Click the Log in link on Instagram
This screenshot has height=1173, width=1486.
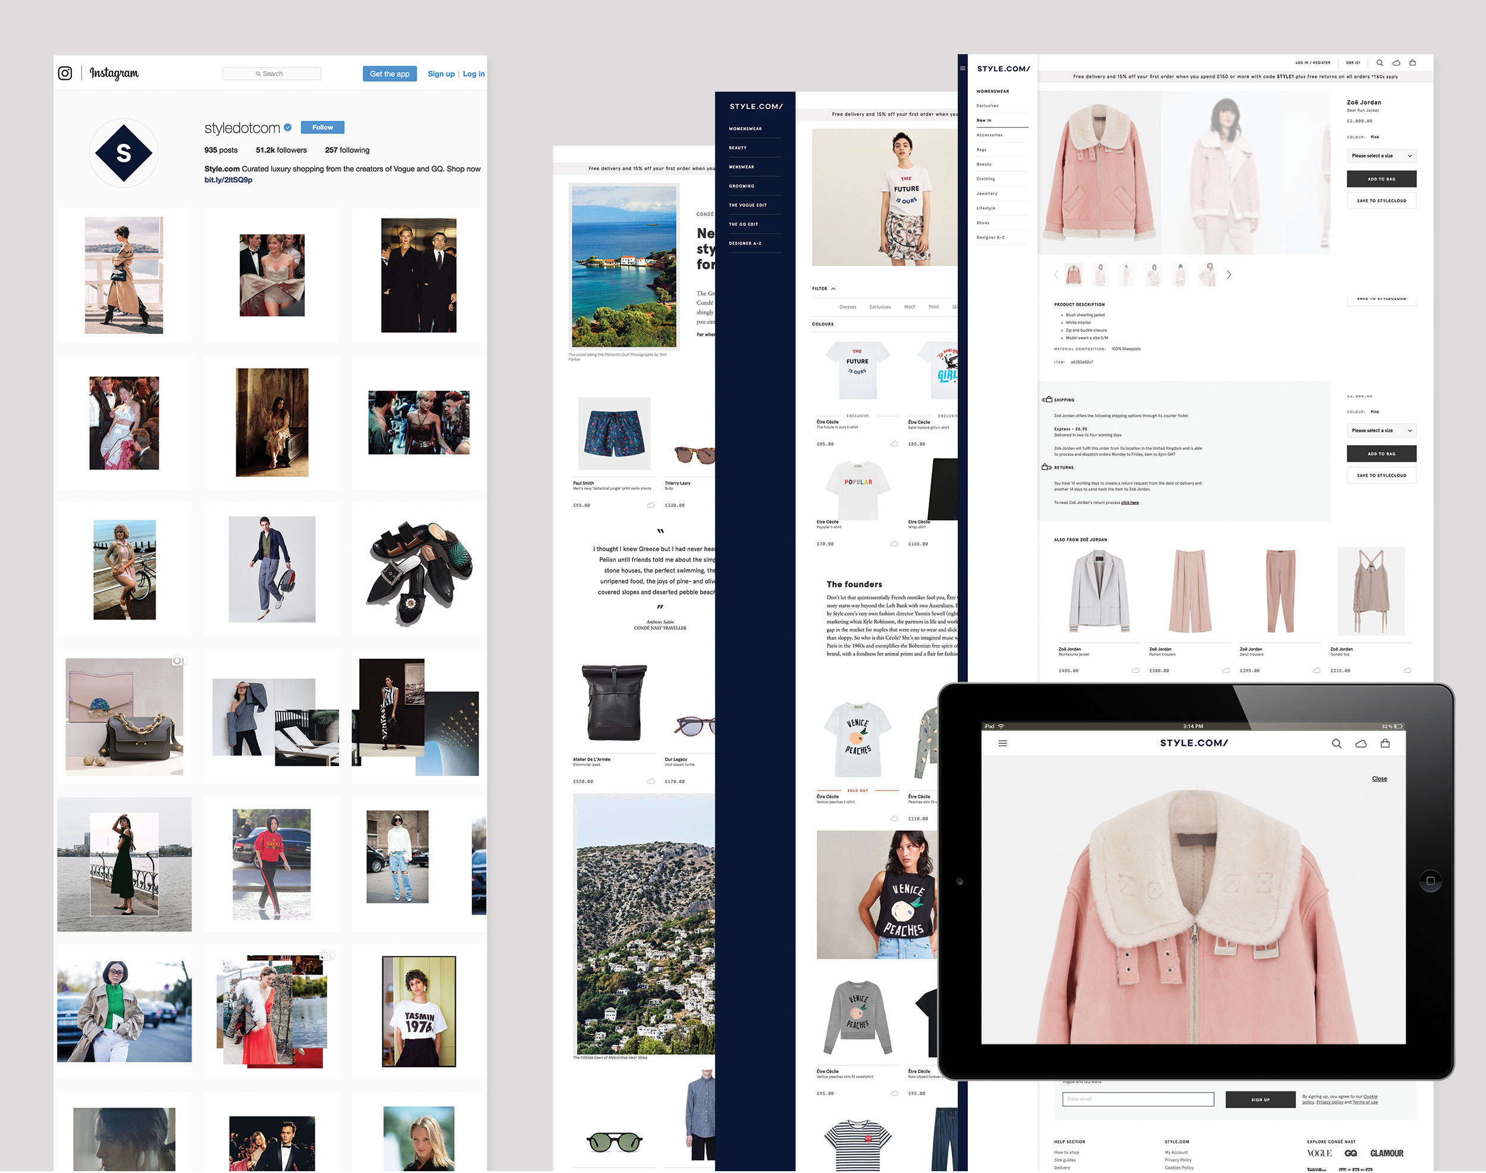(474, 73)
